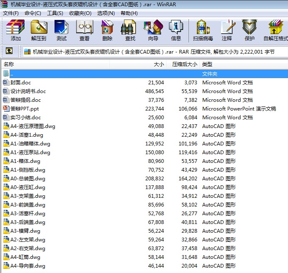288x273 pixels.
Task: Click the Test (测试) toolbar icon
Action: pos(62,27)
